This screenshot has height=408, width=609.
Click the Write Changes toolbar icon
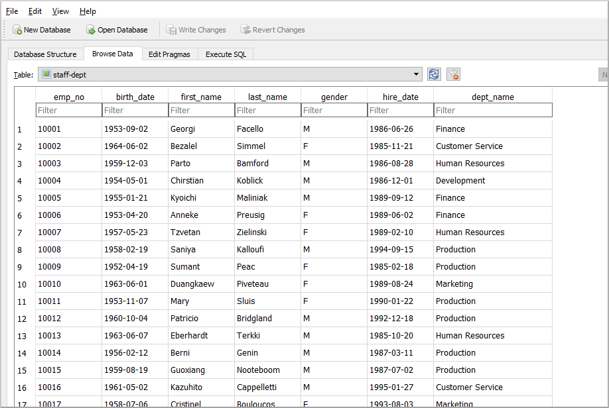172,30
